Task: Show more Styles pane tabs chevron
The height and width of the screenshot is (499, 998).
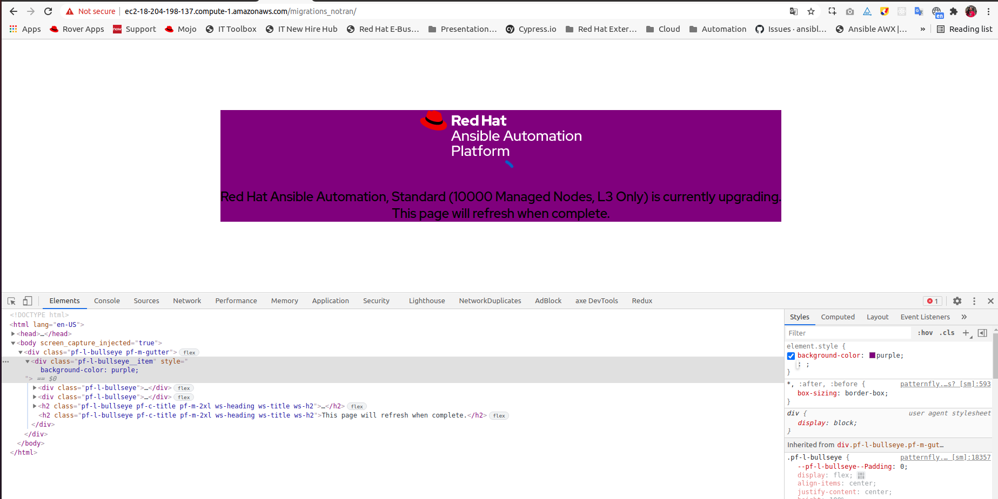Action: tap(964, 317)
